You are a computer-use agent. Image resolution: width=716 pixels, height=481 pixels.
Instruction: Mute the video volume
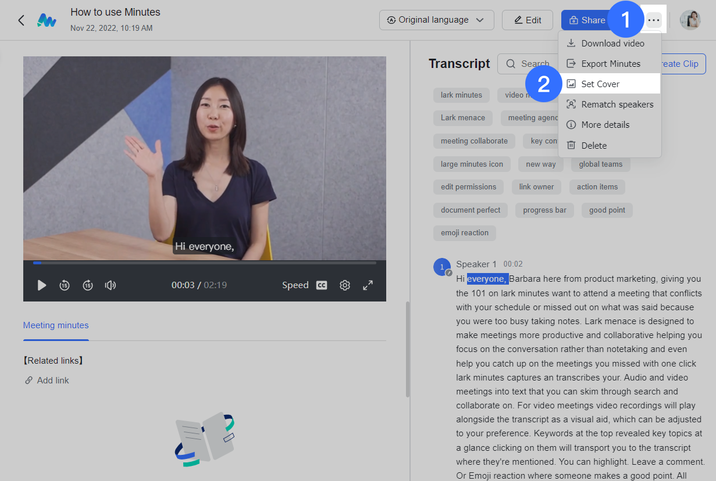point(110,285)
